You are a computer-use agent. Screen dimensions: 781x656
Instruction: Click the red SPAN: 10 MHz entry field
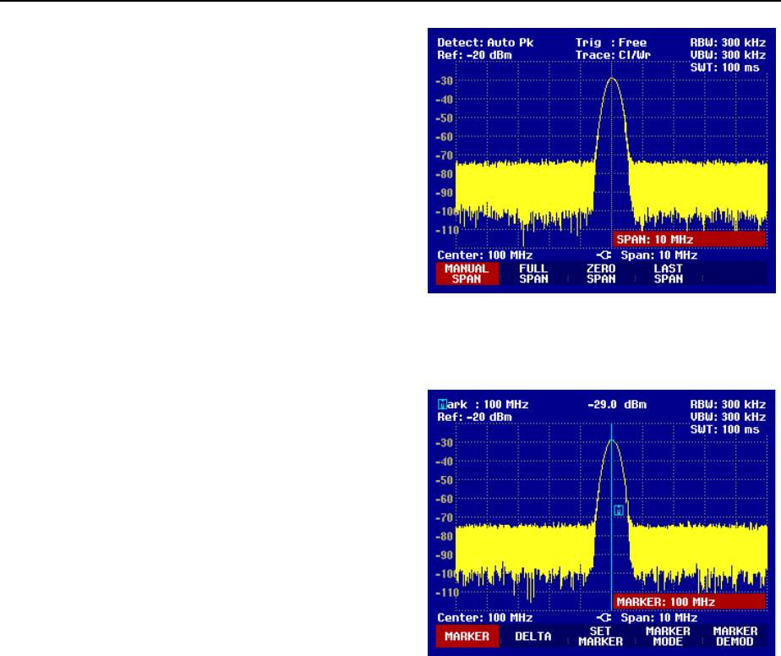click(x=689, y=239)
